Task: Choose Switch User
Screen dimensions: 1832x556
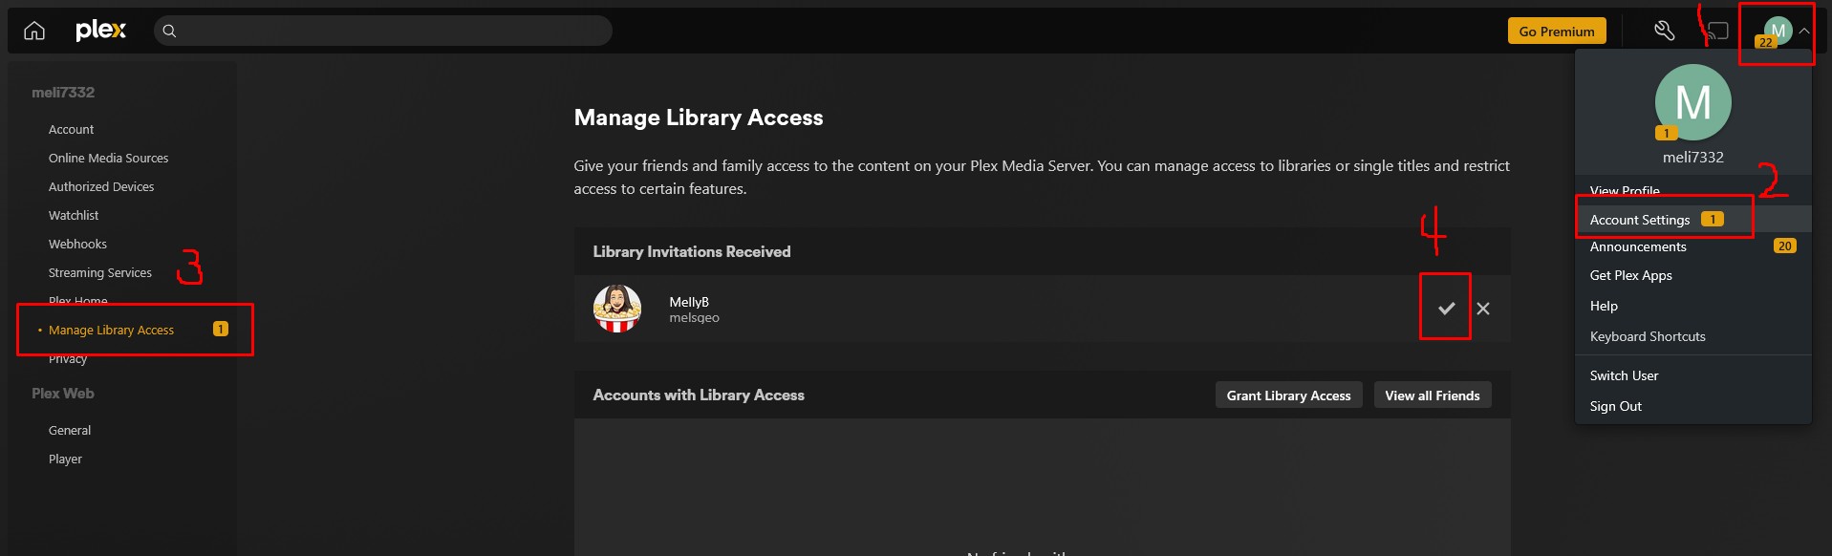Action: (x=1693, y=375)
